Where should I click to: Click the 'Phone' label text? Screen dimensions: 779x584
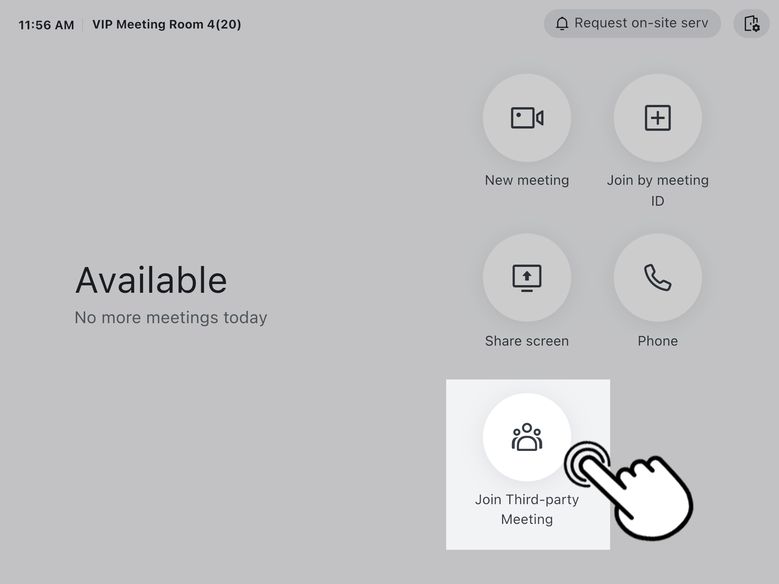(658, 341)
